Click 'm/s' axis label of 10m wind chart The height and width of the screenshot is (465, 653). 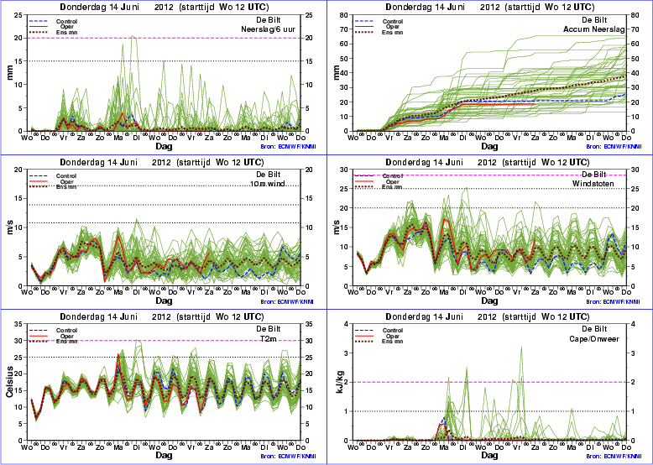9,227
